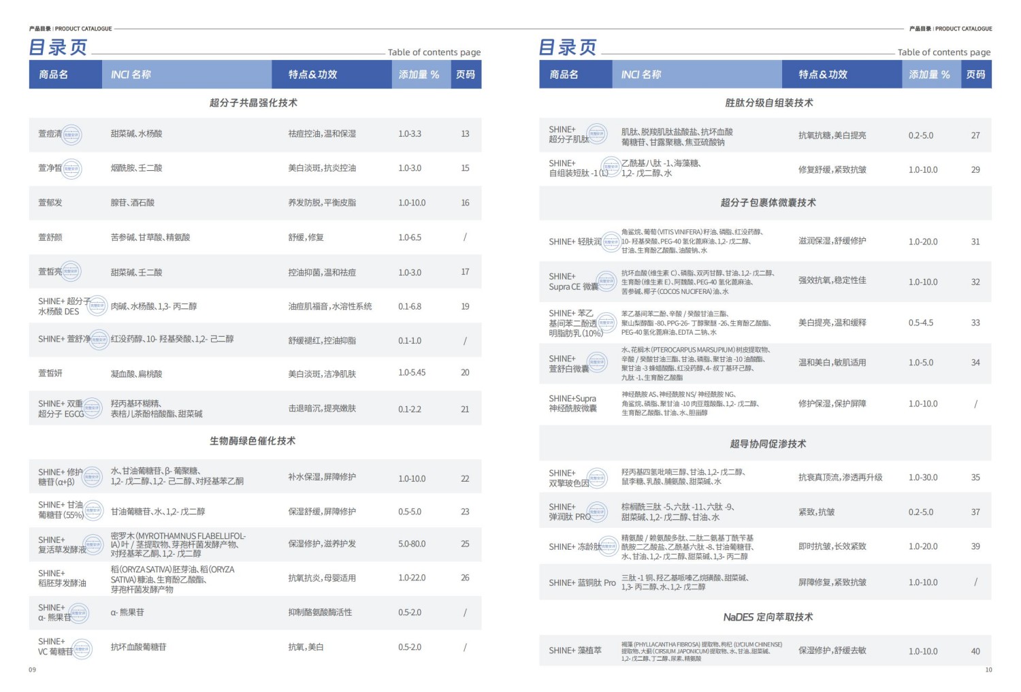Click the round seal badge beside 萱净皙

click(x=71, y=169)
